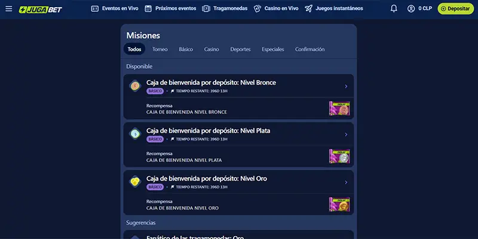
Task: Click the Depositar button
Action: click(456, 8)
